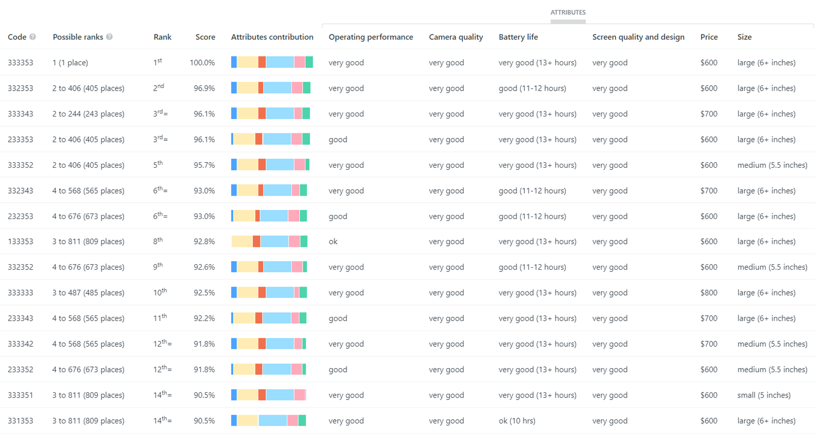Click the Attributes contribution column header

[x=272, y=37]
